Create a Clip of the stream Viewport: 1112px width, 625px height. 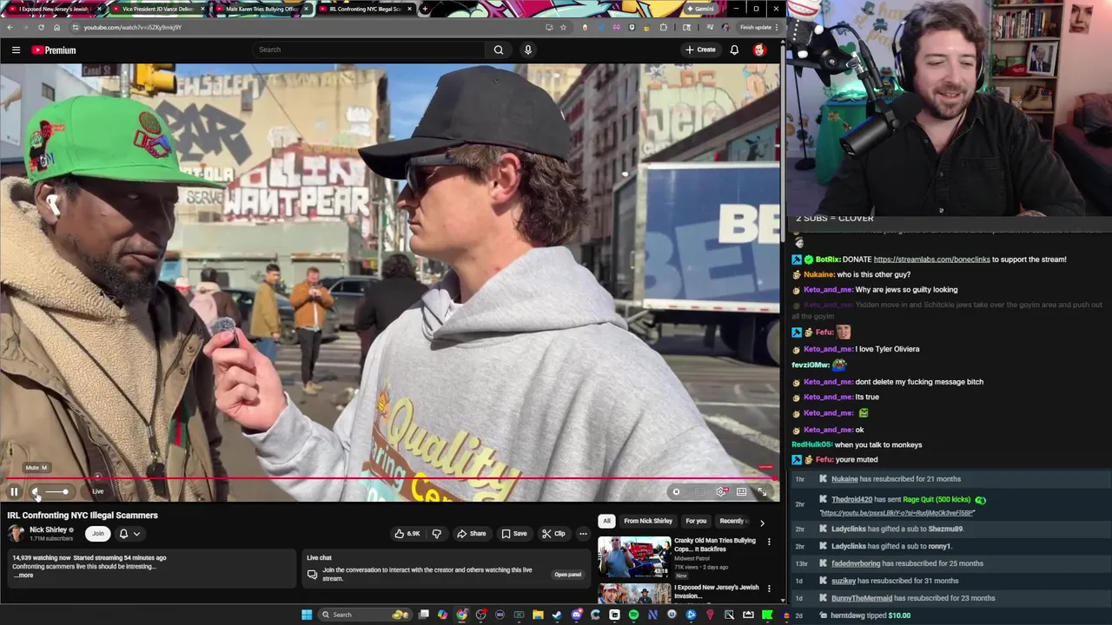553,534
